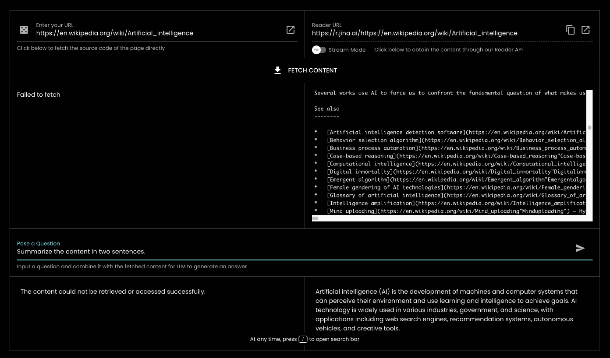The height and width of the screenshot is (358, 610).
Task: Open the Reader URL via the external link icon
Action: pos(586,29)
